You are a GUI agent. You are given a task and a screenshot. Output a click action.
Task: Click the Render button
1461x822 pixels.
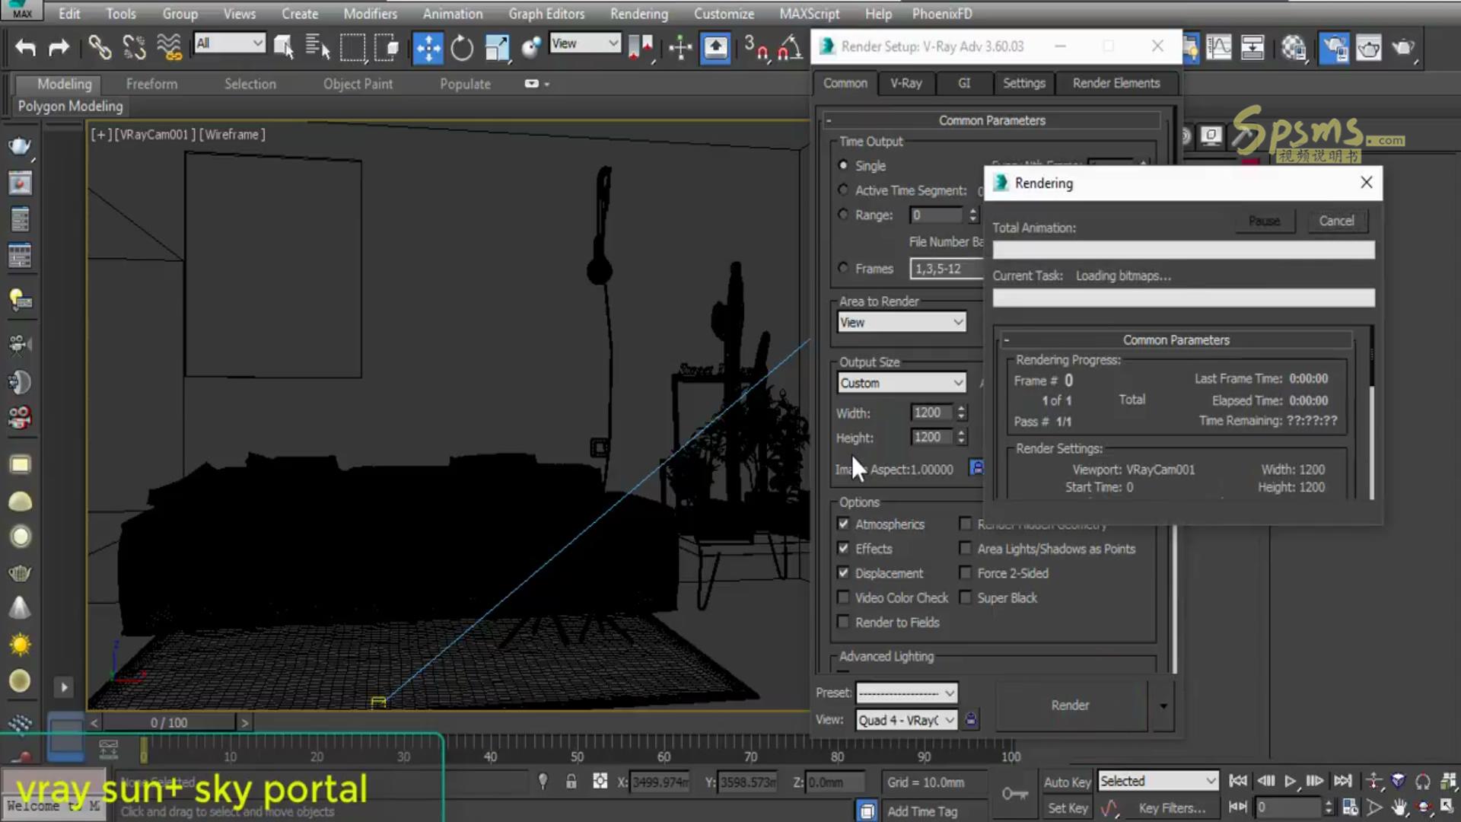1070,706
